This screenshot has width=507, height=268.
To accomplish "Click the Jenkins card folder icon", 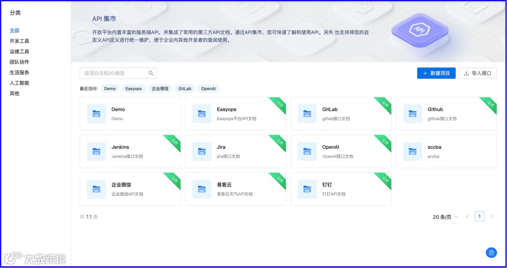I will [x=96, y=151].
